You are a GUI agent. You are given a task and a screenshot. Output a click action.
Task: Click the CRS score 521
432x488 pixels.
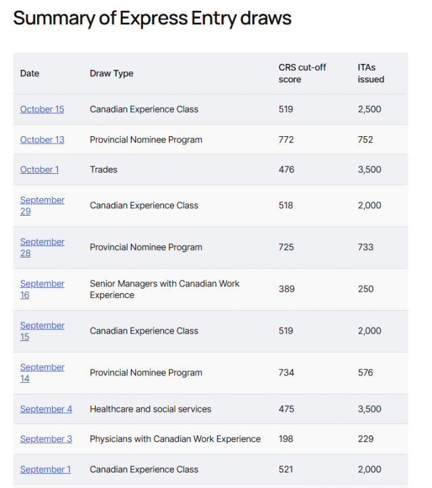coord(286,469)
